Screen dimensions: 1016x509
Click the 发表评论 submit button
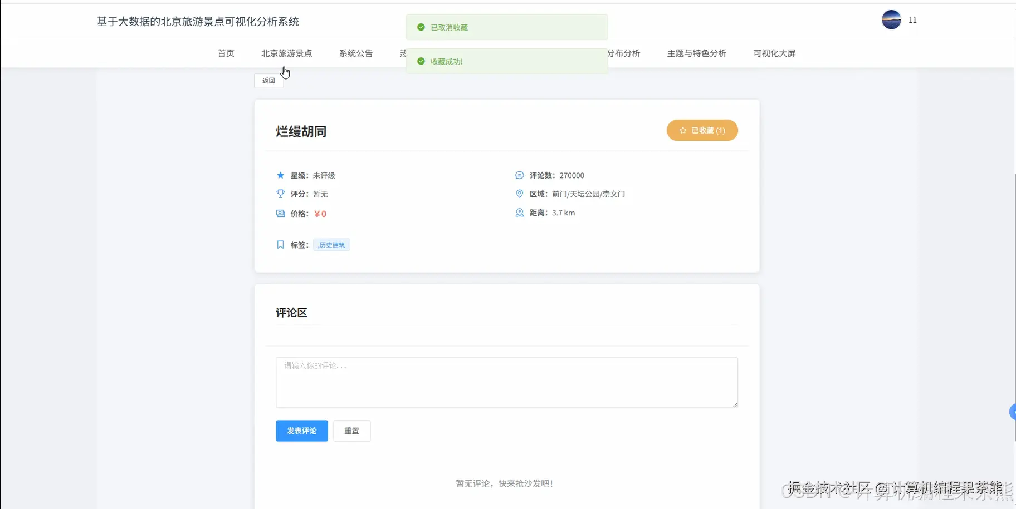click(x=301, y=430)
